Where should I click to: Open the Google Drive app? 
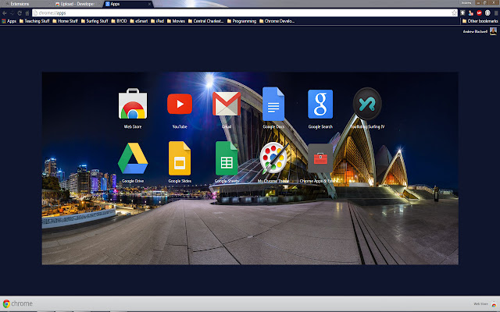tap(133, 159)
